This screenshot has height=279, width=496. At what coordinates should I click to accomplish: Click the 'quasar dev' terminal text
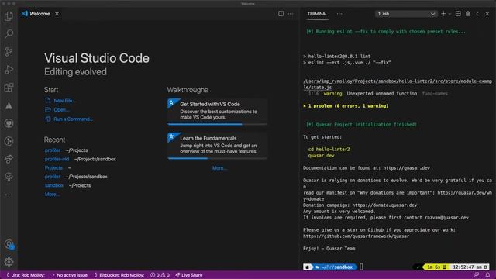click(x=321, y=156)
